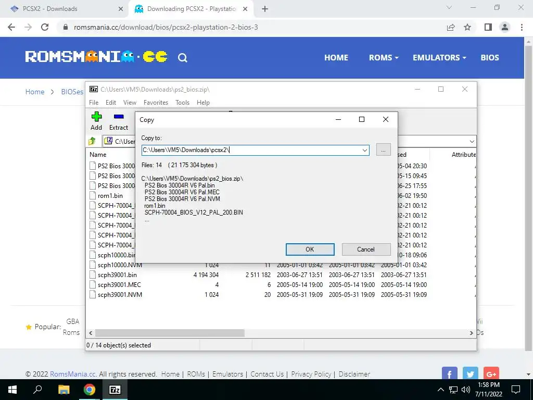Reload the romsmania page
The image size is (533, 400).
tap(45, 27)
